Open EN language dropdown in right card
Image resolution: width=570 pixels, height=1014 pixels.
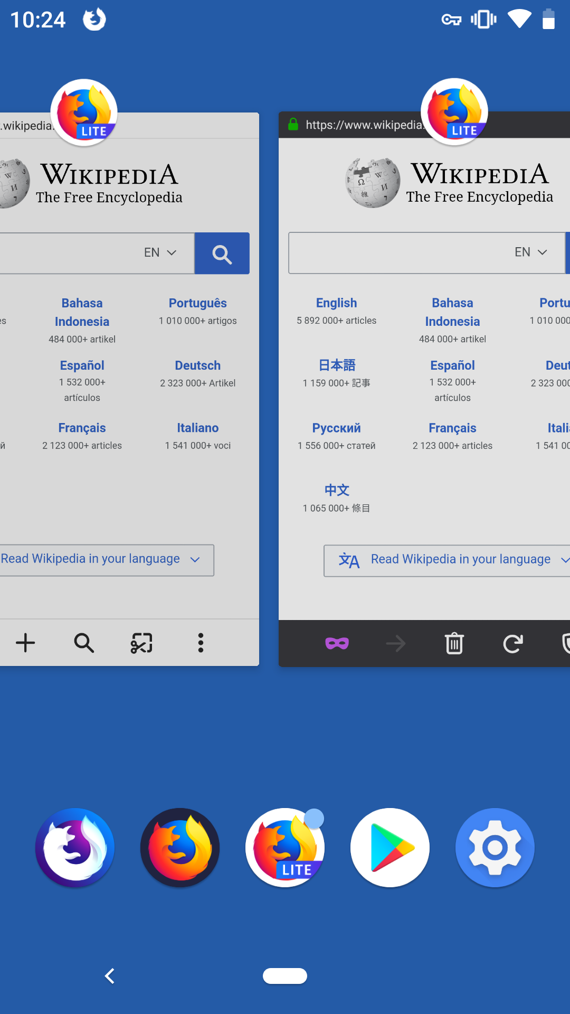[531, 252]
